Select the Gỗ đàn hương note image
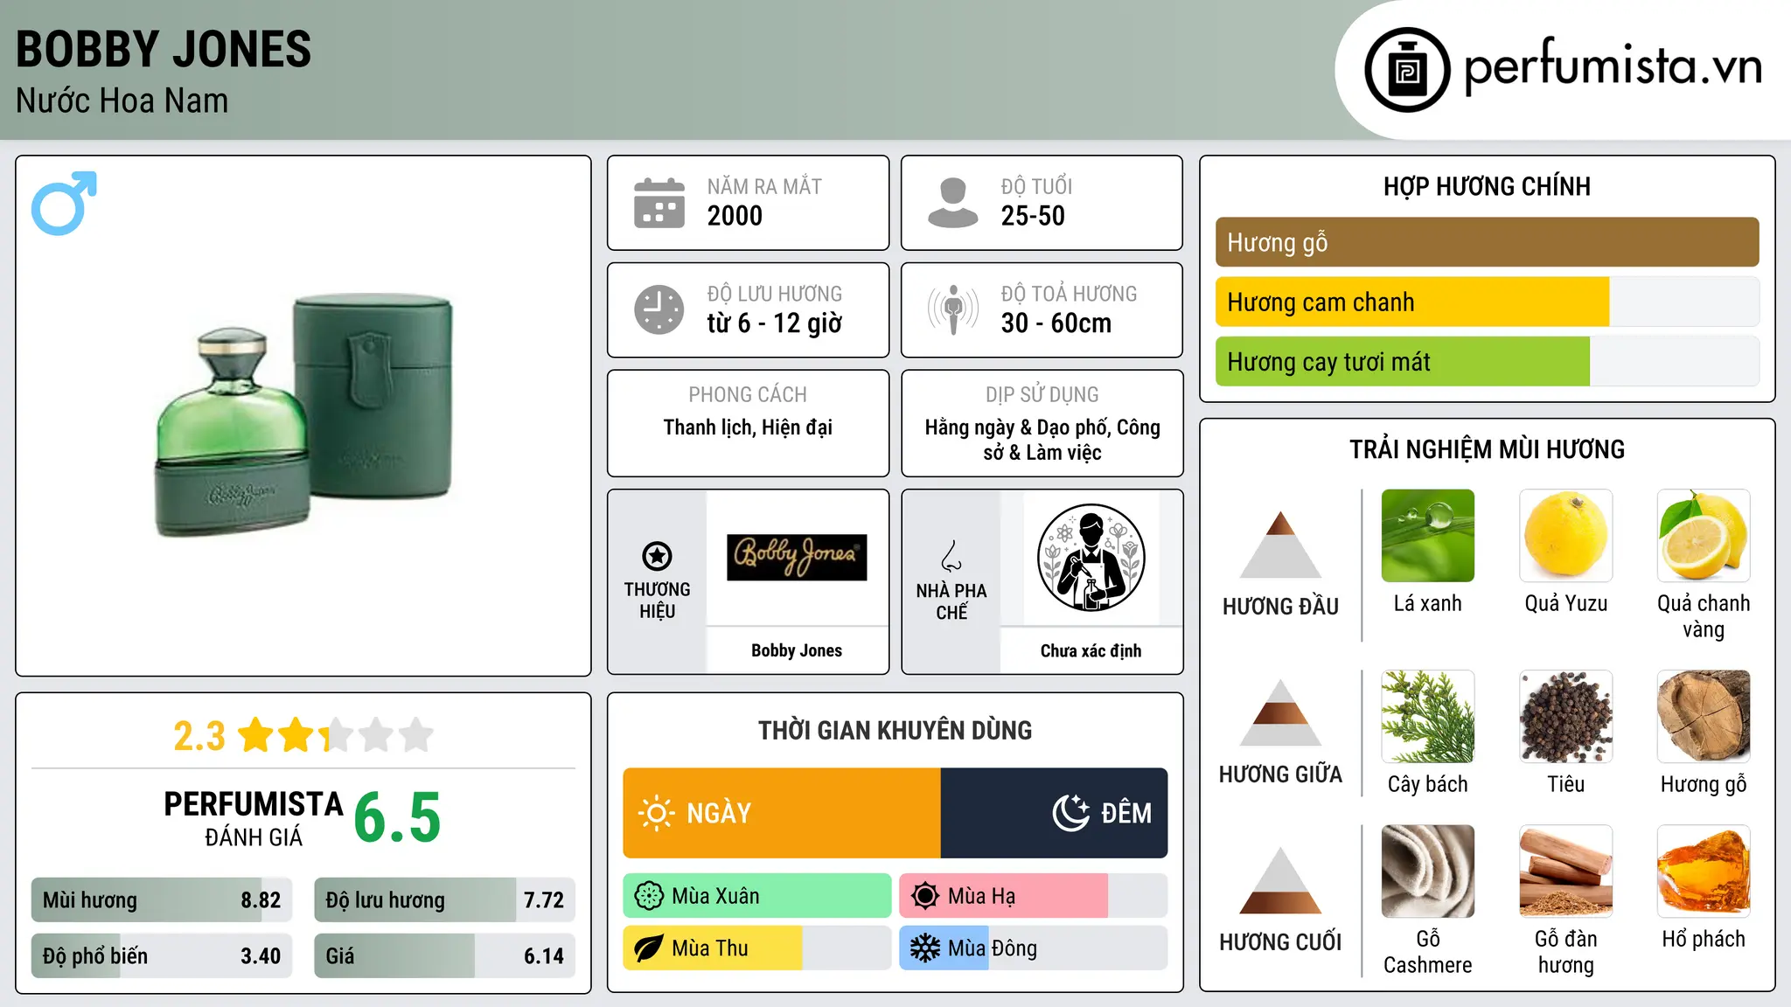1791x1007 pixels. coord(1565,872)
